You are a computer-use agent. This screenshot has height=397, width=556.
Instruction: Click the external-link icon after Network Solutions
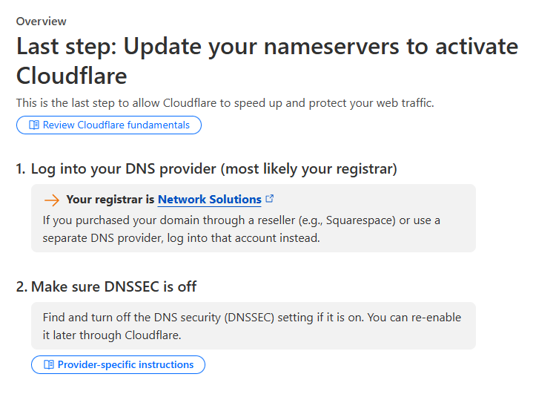click(x=270, y=199)
